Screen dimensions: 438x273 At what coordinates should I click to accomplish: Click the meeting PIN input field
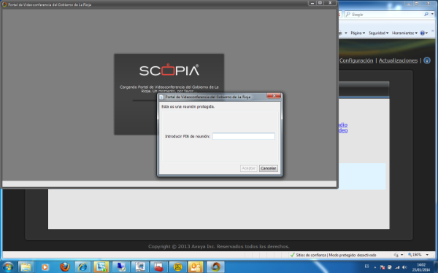(244, 136)
